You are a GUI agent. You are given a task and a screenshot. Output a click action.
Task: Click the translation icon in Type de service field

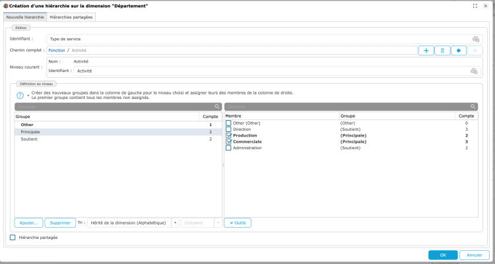pyautogui.click(x=476, y=39)
